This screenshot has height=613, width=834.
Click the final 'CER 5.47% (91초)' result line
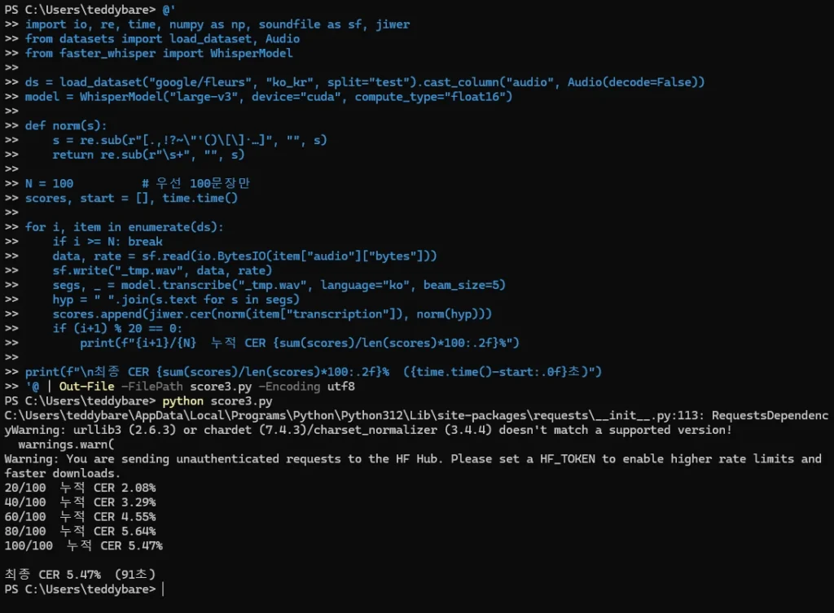coord(80,574)
